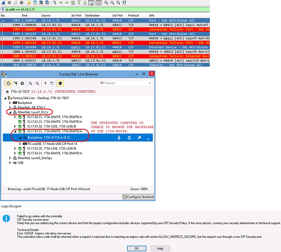Reset Wireshark text zoom to normal size

[x=118, y=2]
